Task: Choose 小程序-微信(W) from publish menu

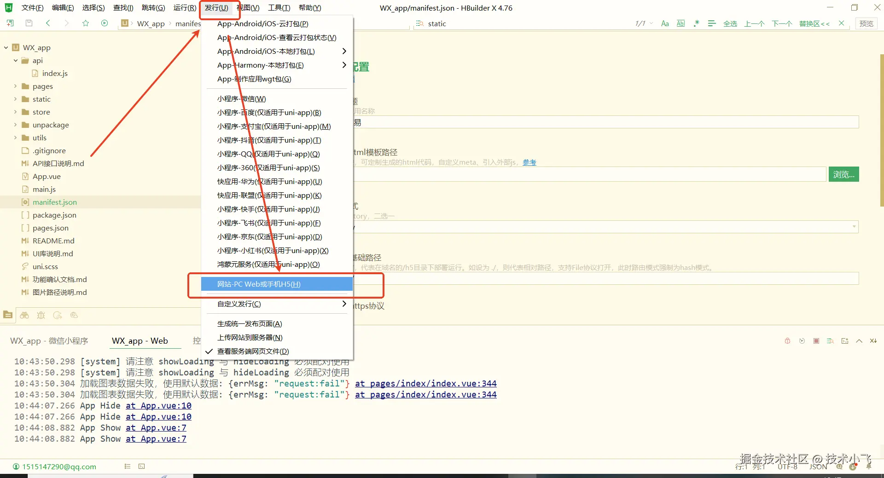Action: click(277, 99)
